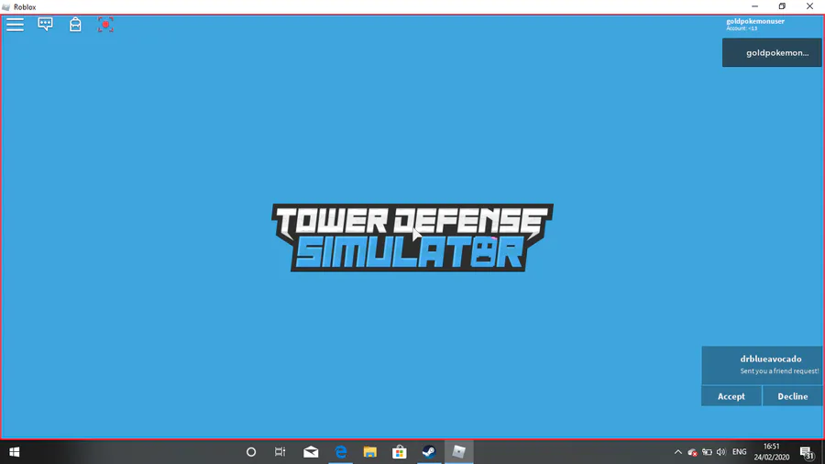Image resolution: width=825 pixels, height=464 pixels.
Task: Open the Mail app in taskbar
Action: pos(311,452)
